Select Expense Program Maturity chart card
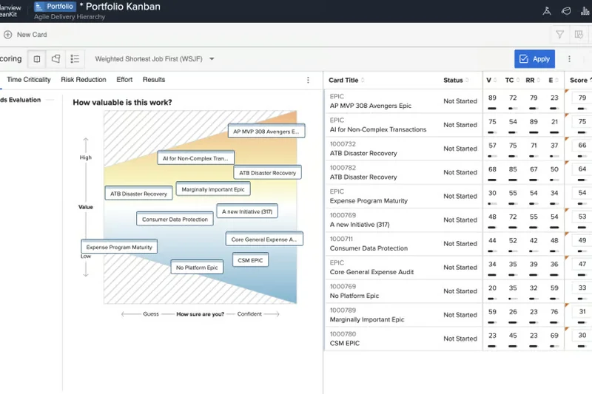 click(119, 247)
